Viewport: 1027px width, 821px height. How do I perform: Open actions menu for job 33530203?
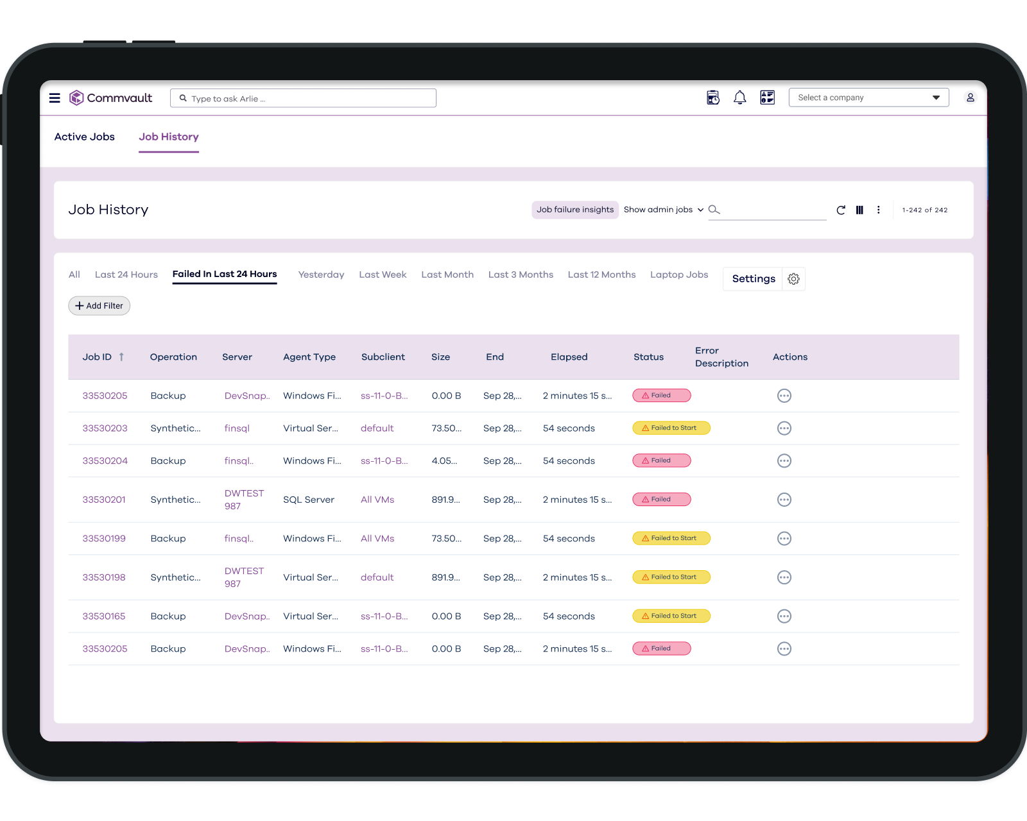click(784, 428)
